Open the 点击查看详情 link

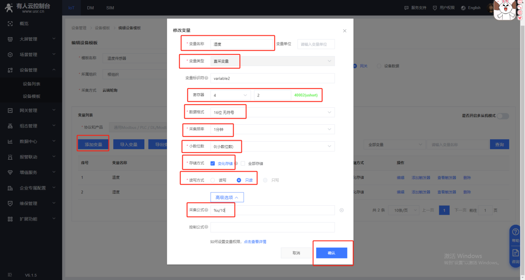click(x=255, y=242)
